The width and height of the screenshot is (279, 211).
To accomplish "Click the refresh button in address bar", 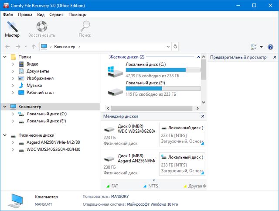I will 175,46.
